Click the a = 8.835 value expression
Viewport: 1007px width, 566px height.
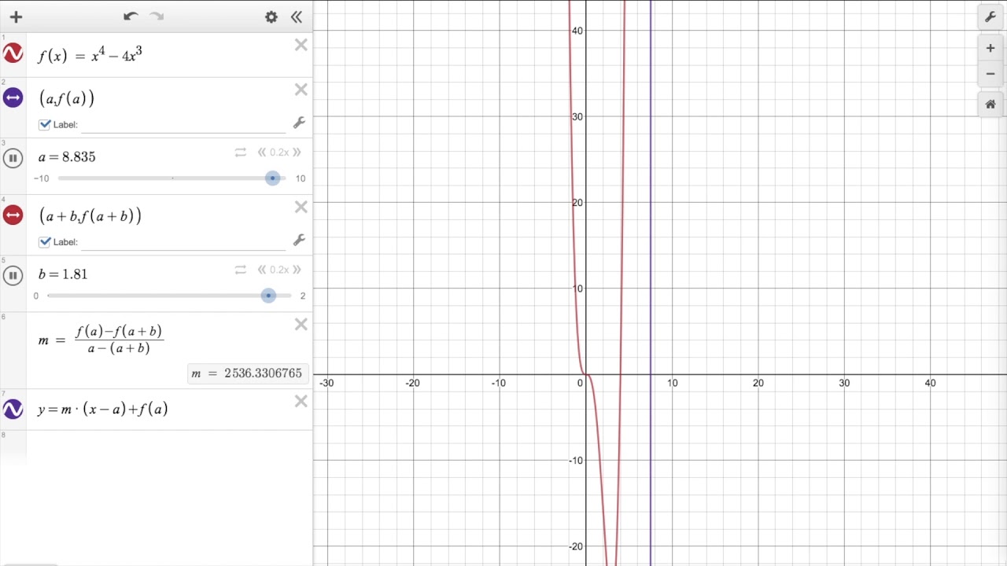click(x=67, y=156)
